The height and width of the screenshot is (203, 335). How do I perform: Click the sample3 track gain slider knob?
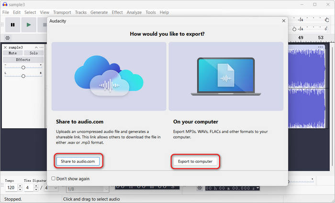[x=23, y=68]
